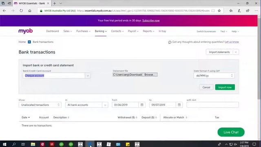Go back in the browser
The image size is (261, 147).
4,11
